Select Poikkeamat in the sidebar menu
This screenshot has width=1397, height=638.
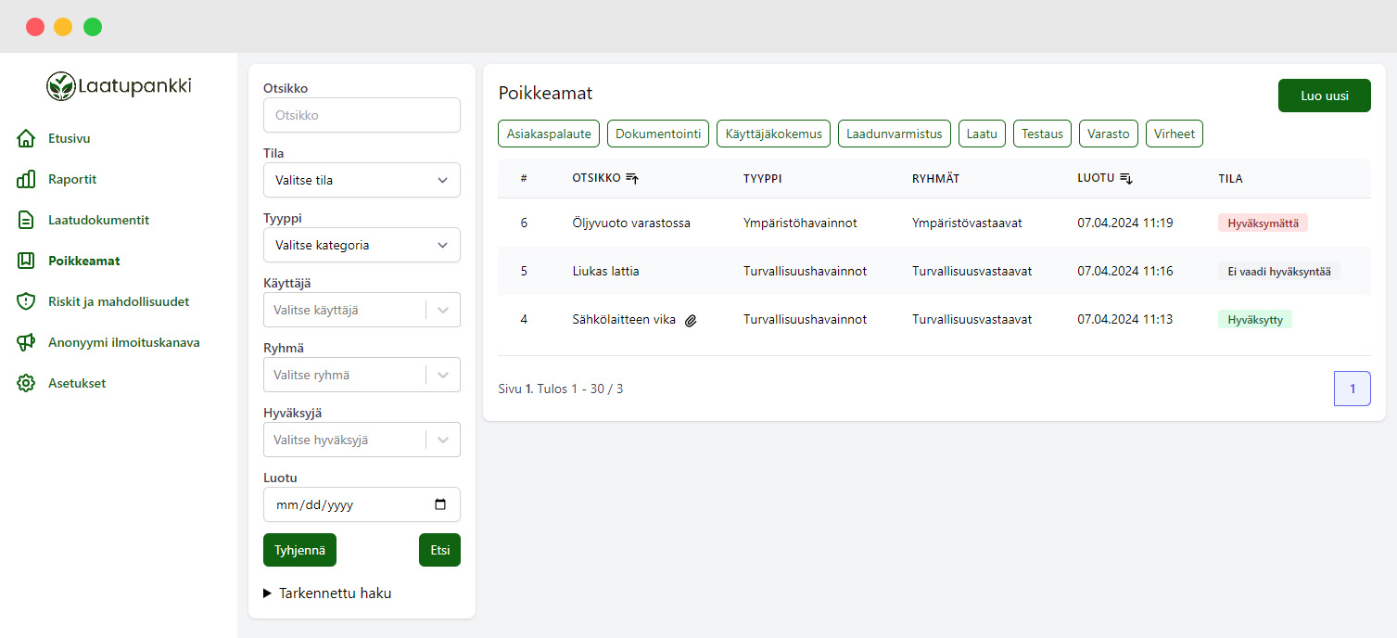[x=83, y=262]
